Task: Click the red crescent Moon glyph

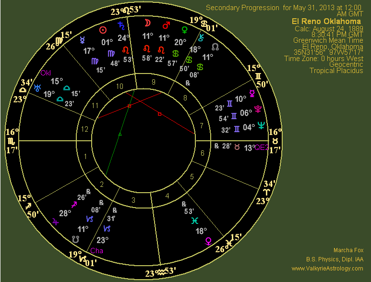Action: (147, 23)
